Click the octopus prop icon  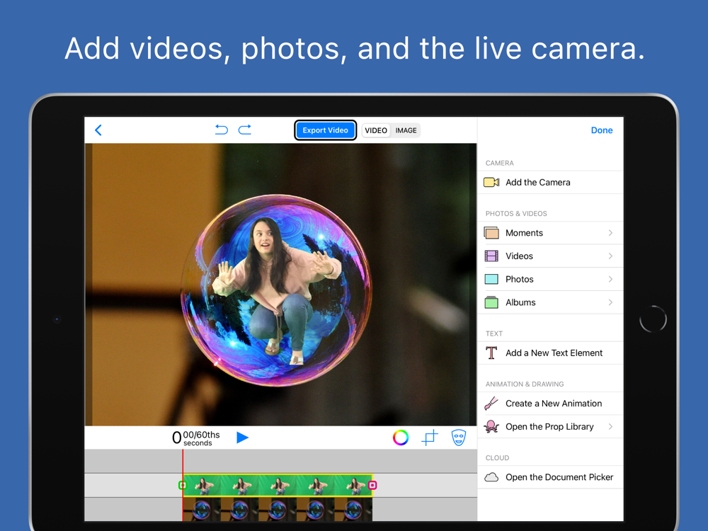pyautogui.click(x=491, y=426)
